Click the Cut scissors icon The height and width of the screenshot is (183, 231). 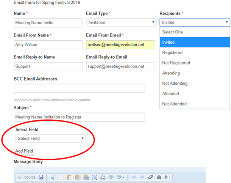click(x=53, y=177)
